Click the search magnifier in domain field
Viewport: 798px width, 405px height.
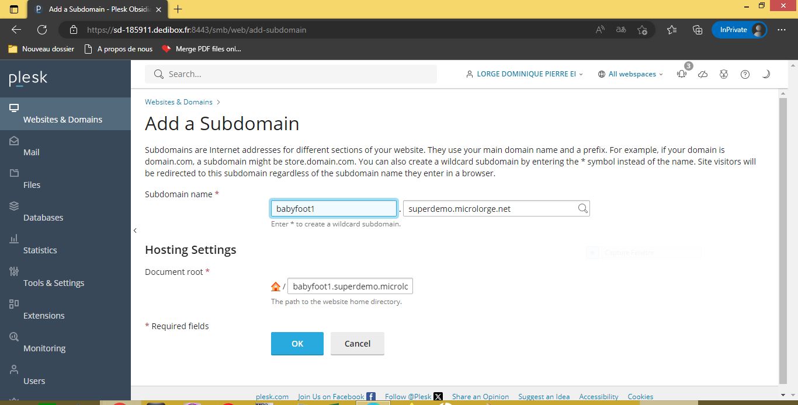click(582, 208)
